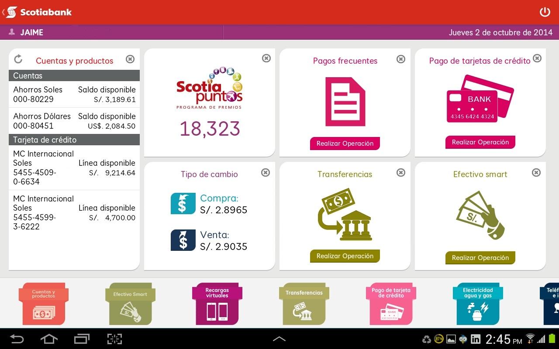Screen dimensions: 559x349
Task: Open Efectivo Smart in bottom carousel
Action: tap(130, 304)
